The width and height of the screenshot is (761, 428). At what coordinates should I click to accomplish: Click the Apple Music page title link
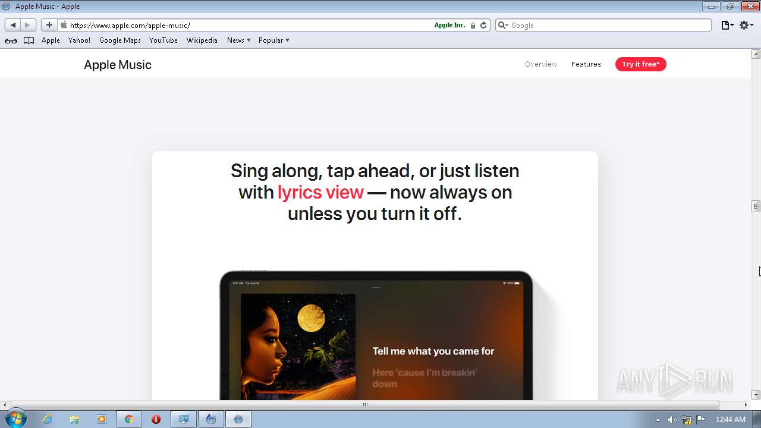point(118,65)
